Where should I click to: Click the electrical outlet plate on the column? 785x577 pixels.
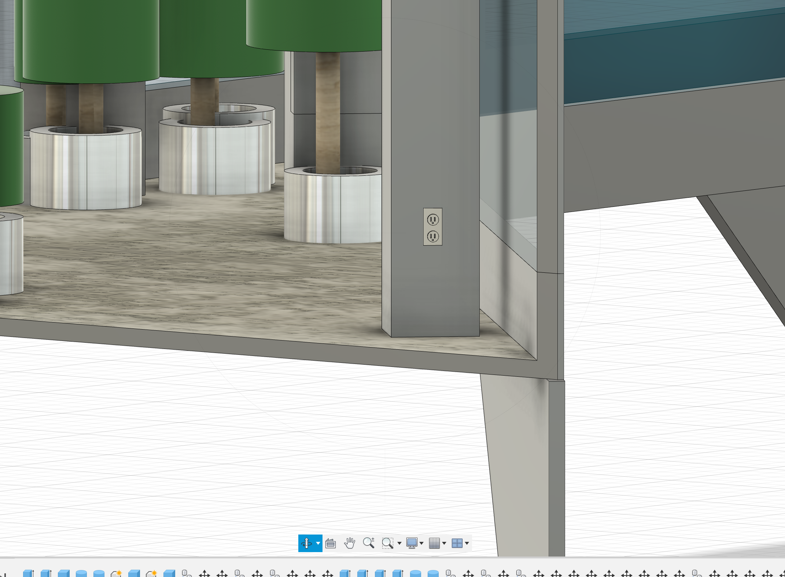433,227
